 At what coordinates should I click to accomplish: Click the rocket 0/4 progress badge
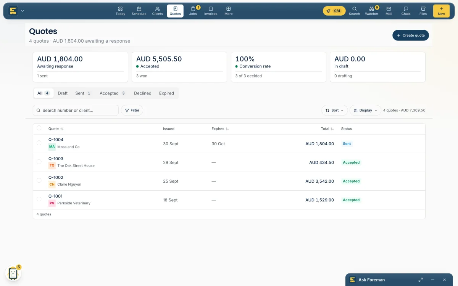point(334,11)
